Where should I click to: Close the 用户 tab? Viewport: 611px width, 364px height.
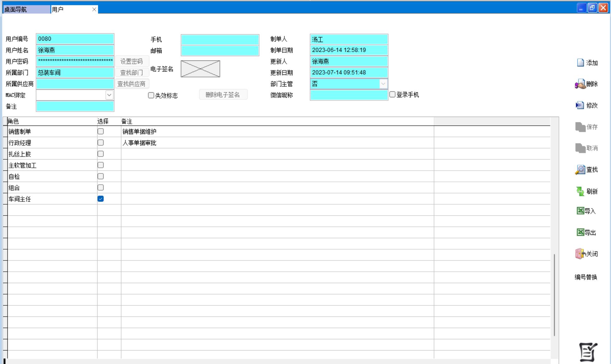point(94,9)
